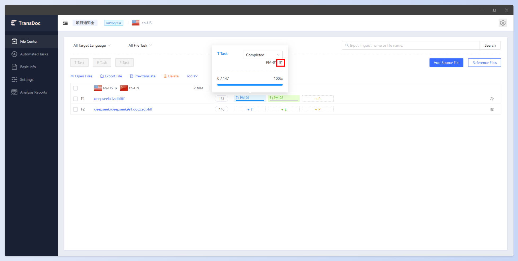The width and height of the screenshot is (518, 261).
Task: Collapse the sidebar with the menu fold icon
Action: [x=65, y=23]
